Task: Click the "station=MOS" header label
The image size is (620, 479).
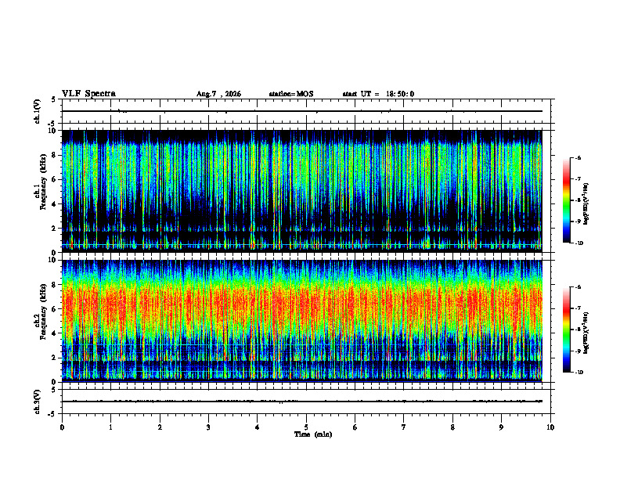Action: pyautogui.click(x=291, y=94)
